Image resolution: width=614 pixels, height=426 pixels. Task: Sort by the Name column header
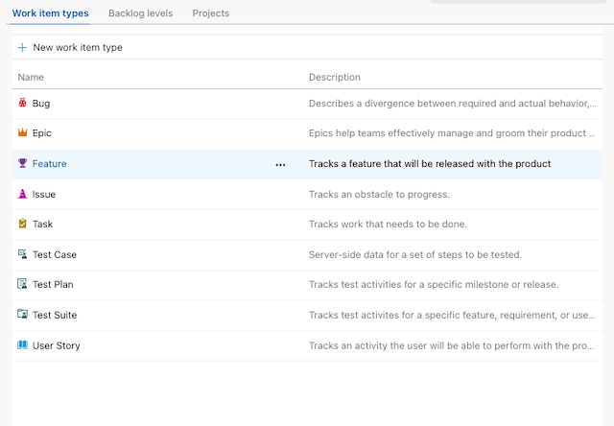click(31, 77)
